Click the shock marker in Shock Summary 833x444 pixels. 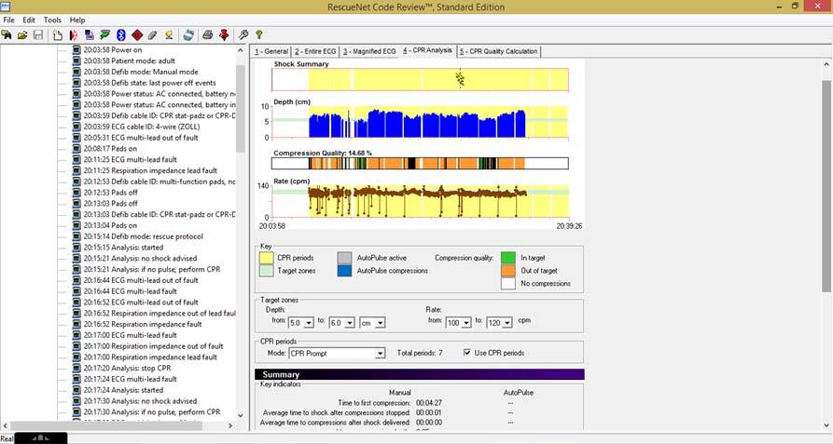460,79
